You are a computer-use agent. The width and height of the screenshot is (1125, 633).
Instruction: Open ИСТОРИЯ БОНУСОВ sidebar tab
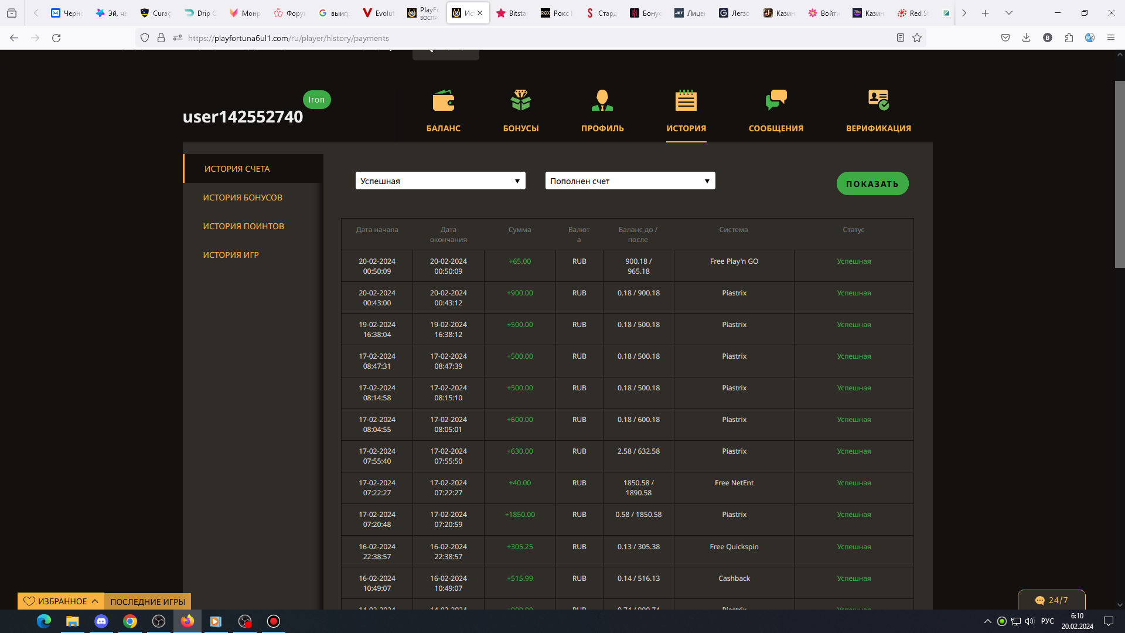(x=243, y=198)
